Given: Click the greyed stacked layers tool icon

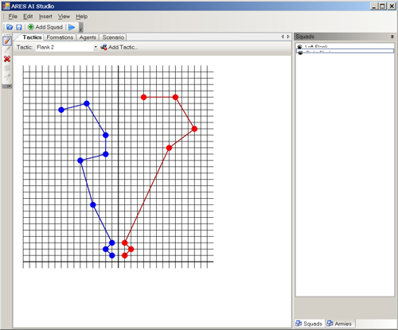Looking at the screenshot, I should 7,68.
